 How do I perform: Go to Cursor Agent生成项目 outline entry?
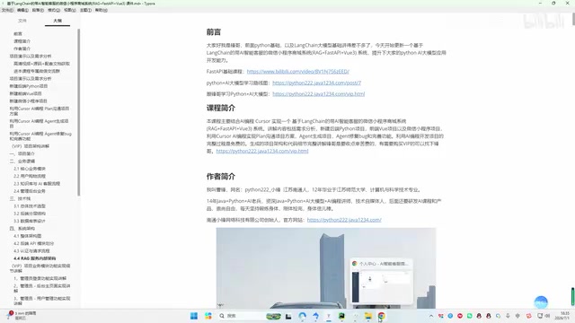40,124
